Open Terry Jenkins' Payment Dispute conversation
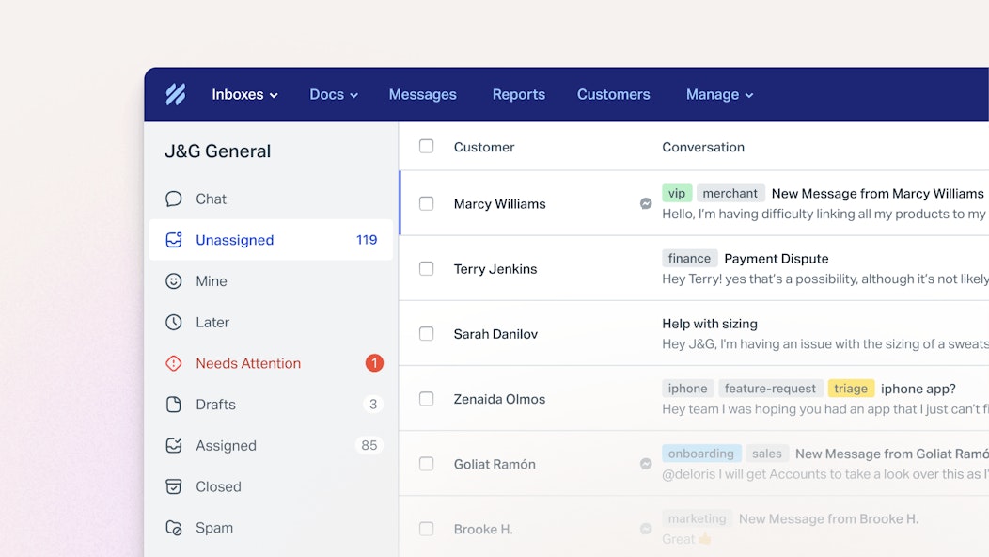This screenshot has height=557, width=989. click(x=776, y=258)
